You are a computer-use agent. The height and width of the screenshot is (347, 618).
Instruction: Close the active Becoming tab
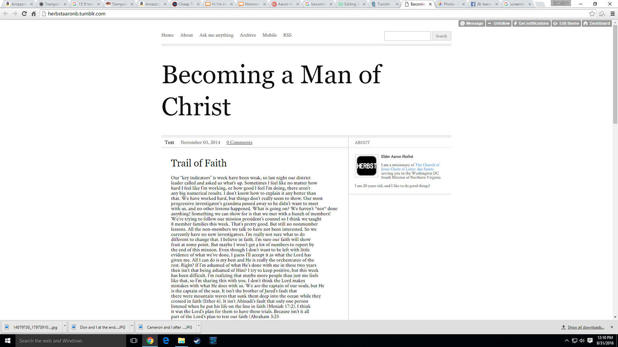coord(430,4)
